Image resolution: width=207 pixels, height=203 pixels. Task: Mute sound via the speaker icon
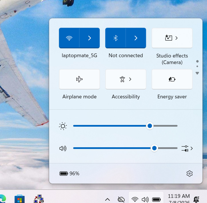click(63, 148)
